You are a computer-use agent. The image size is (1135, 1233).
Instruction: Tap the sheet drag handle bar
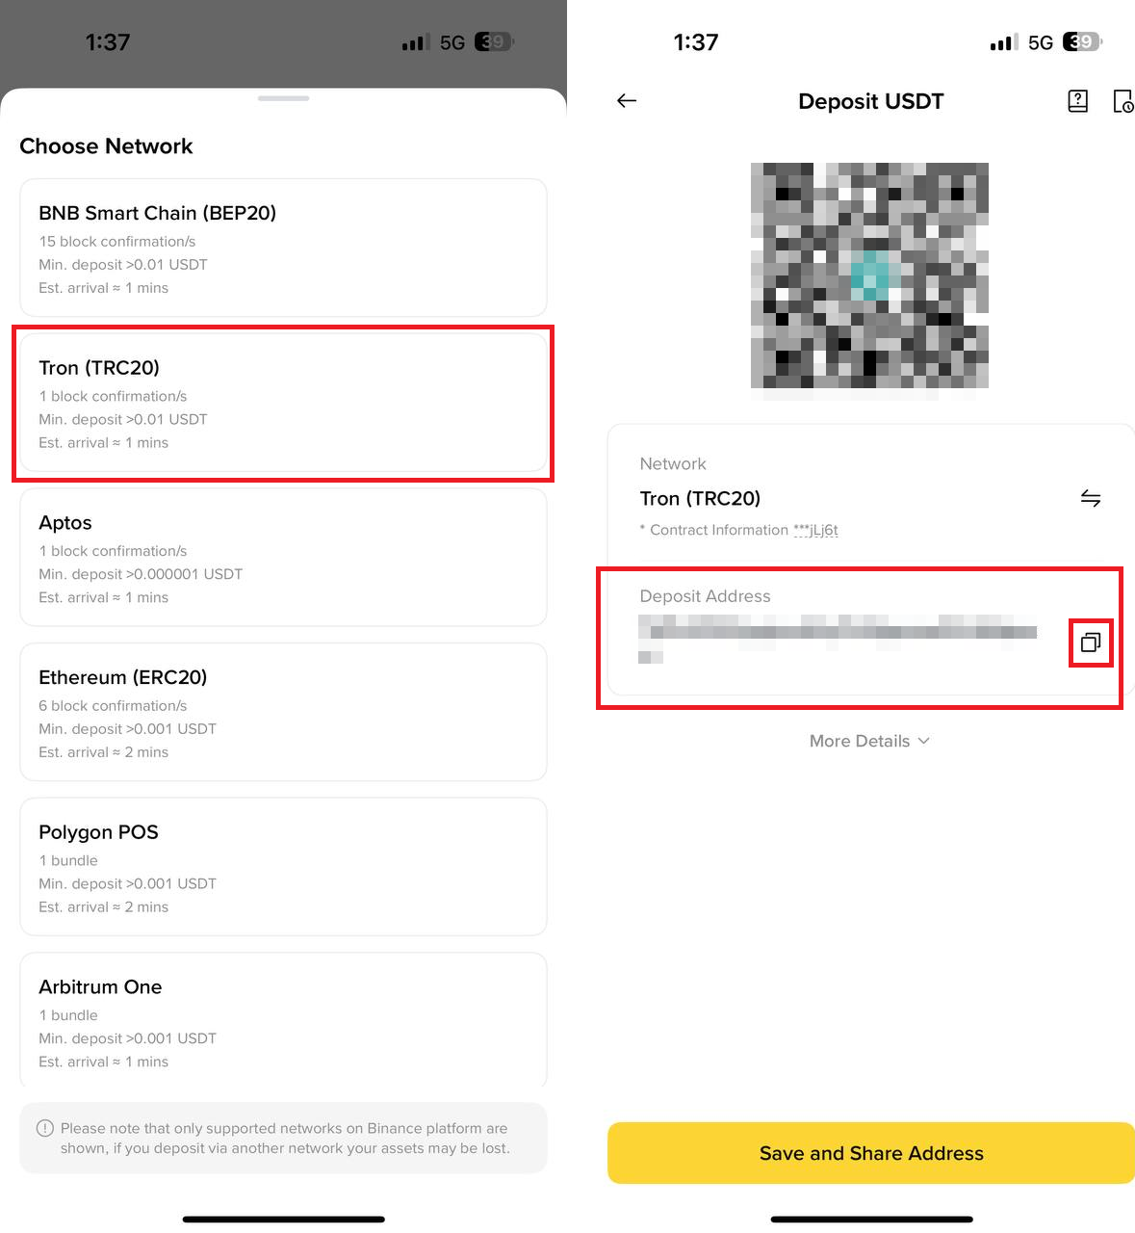[283, 98]
